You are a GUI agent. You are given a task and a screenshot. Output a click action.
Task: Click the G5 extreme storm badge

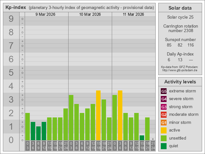coord(164,91)
